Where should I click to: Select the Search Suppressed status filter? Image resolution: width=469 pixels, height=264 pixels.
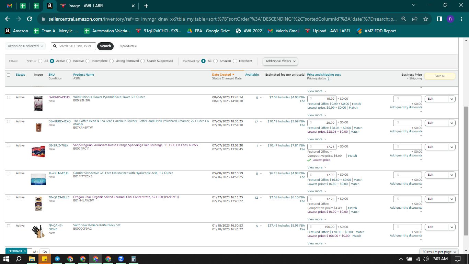[x=143, y=61]
